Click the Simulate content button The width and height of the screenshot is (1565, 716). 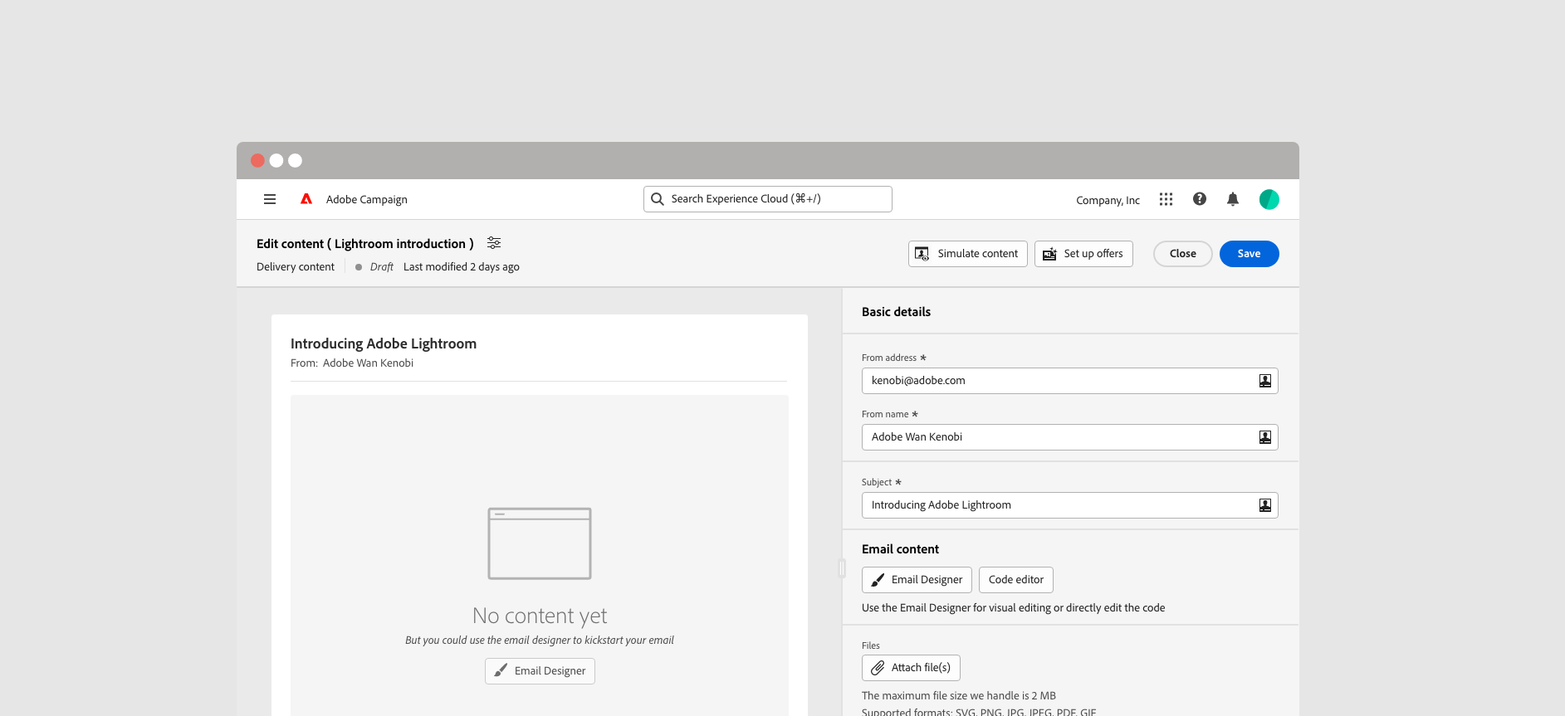tap(968, 254)
